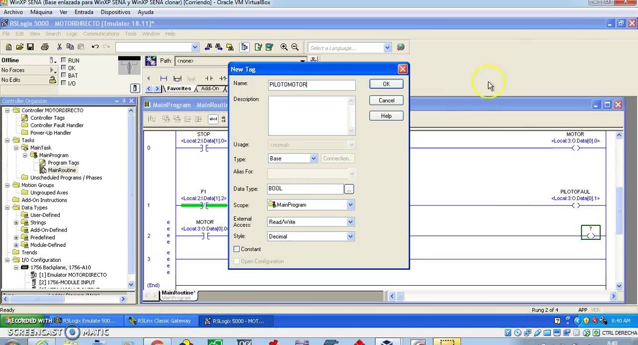This screenshot has width=638, height=345.
Task: Click the No Edits lock icon
Action: pos(52,80)
